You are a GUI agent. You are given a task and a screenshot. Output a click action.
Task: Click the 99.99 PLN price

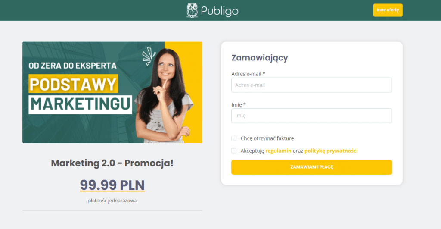112,185
